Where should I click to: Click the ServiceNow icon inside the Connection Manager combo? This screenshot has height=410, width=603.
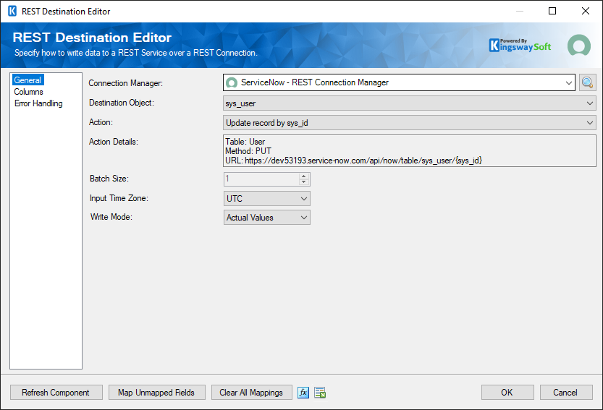[232, 82]
